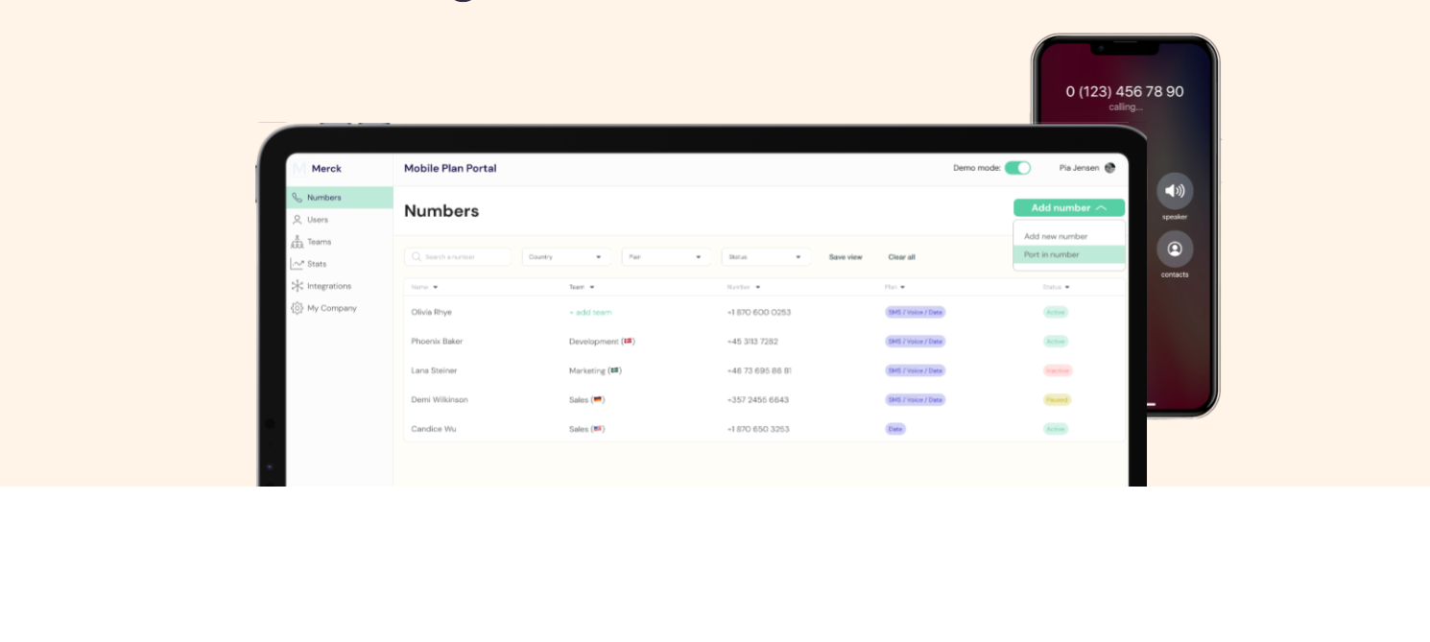Open the Country filter dropdown
1430x642 pixels.
coord(566,256)
